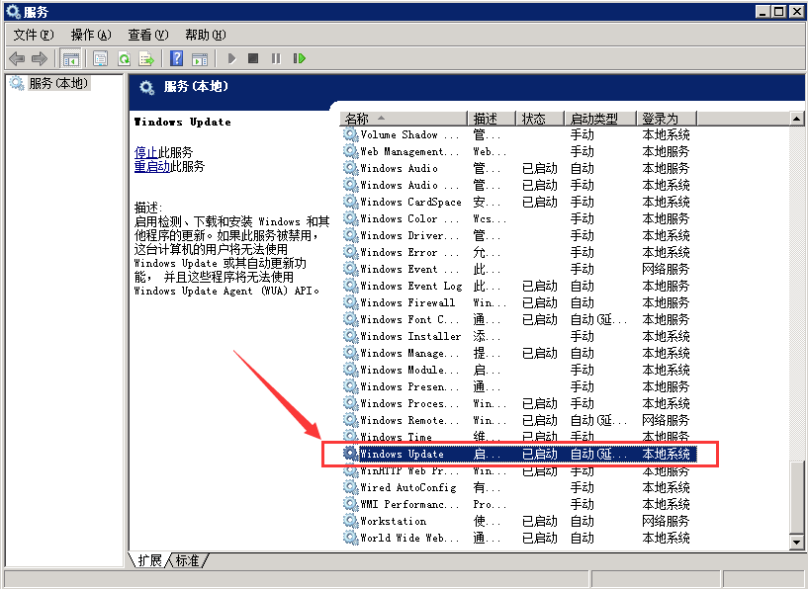This screenshot has height=589, width=808.
Task: Open Properties via the toolbar icon
Action: click(x=101, y=59)
